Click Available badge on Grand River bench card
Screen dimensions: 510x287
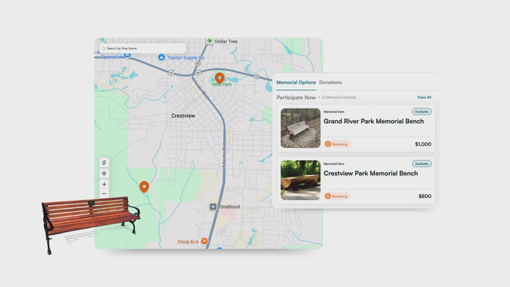pyautogui.click(x=421, y=112)
